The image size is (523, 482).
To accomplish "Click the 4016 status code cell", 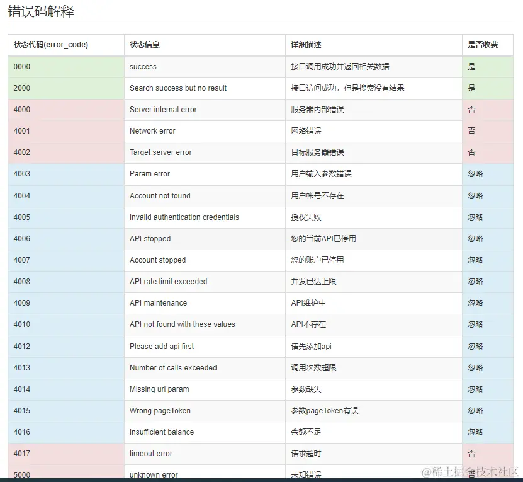I will pos(66,432).
